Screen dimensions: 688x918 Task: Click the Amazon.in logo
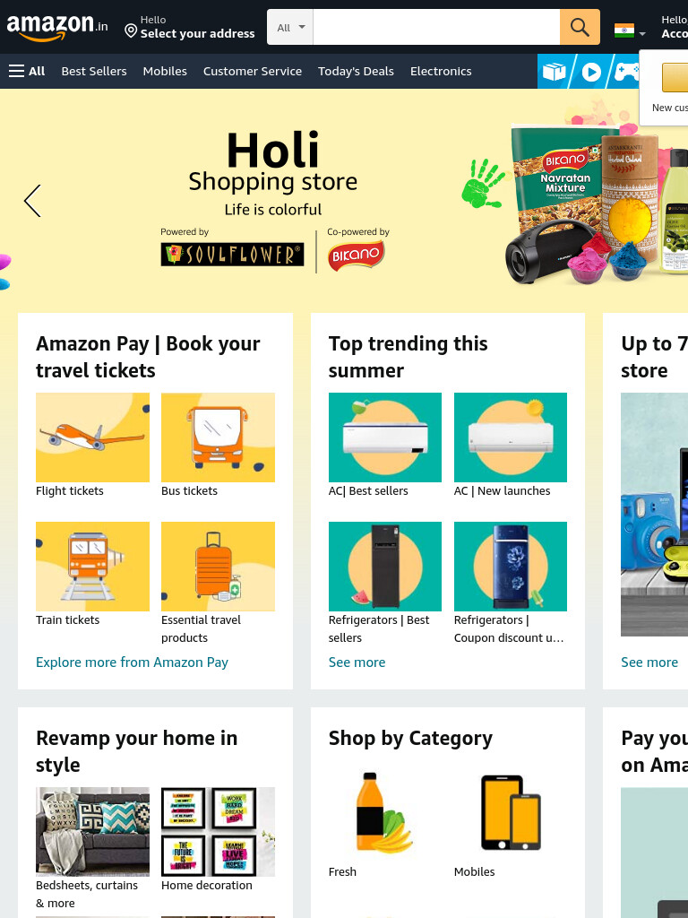click(57, 27)
